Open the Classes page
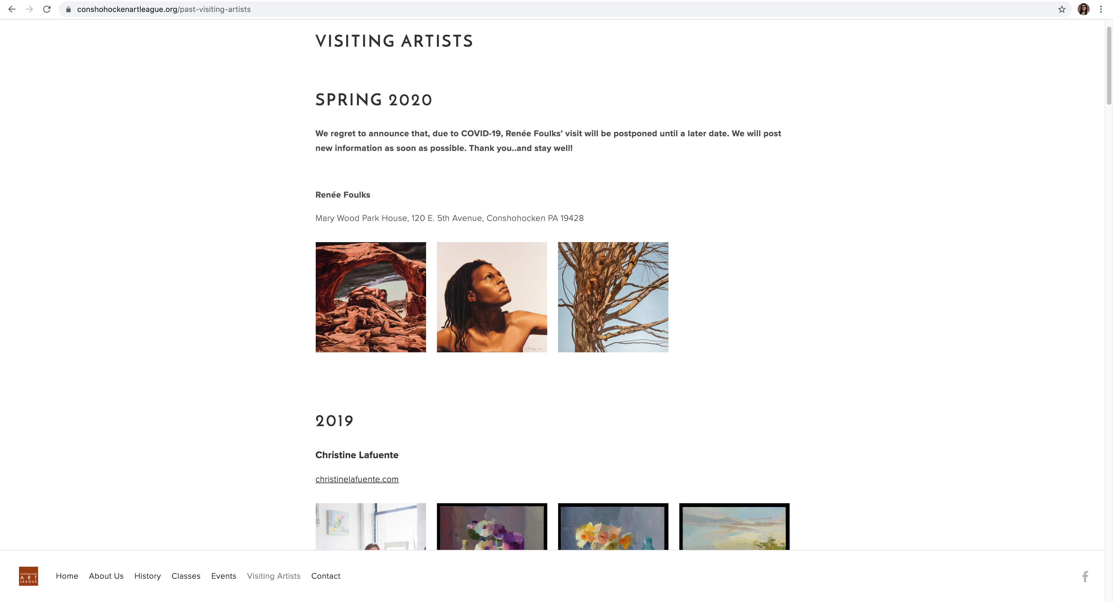 [186, 576]
